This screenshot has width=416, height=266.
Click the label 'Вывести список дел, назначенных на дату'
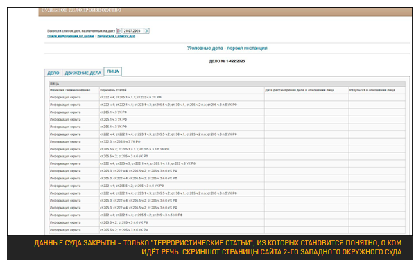click(x=81, y=31)
